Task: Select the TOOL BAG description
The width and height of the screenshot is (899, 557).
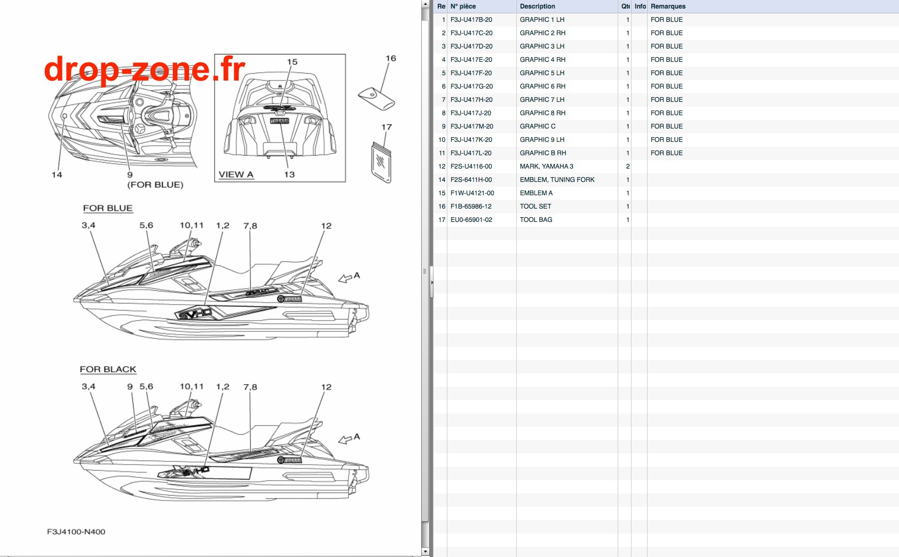Action: pyautogui.click(x=536, y=220)
